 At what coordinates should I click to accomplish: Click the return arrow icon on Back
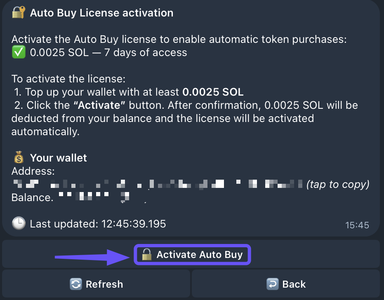click(x=273, y=284)
